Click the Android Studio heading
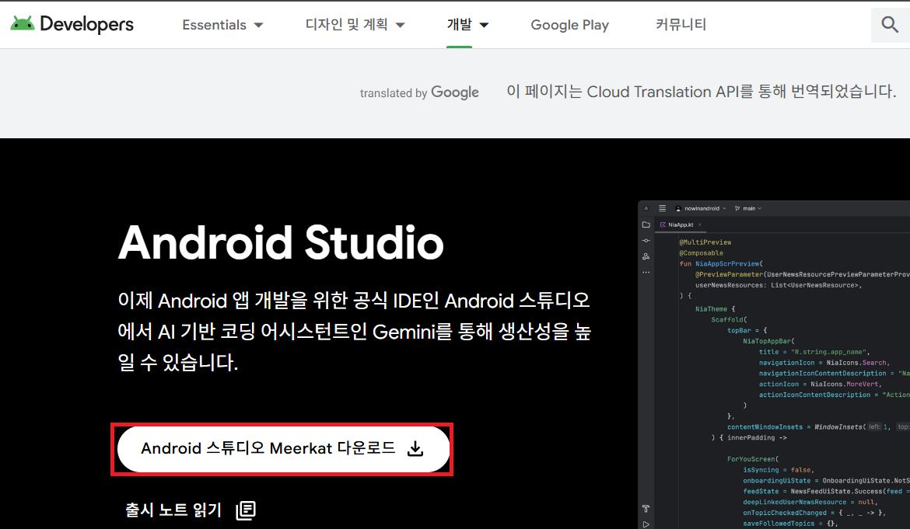Screen dimensions: 910x529 pyautogui.click(x=281, y=242)
